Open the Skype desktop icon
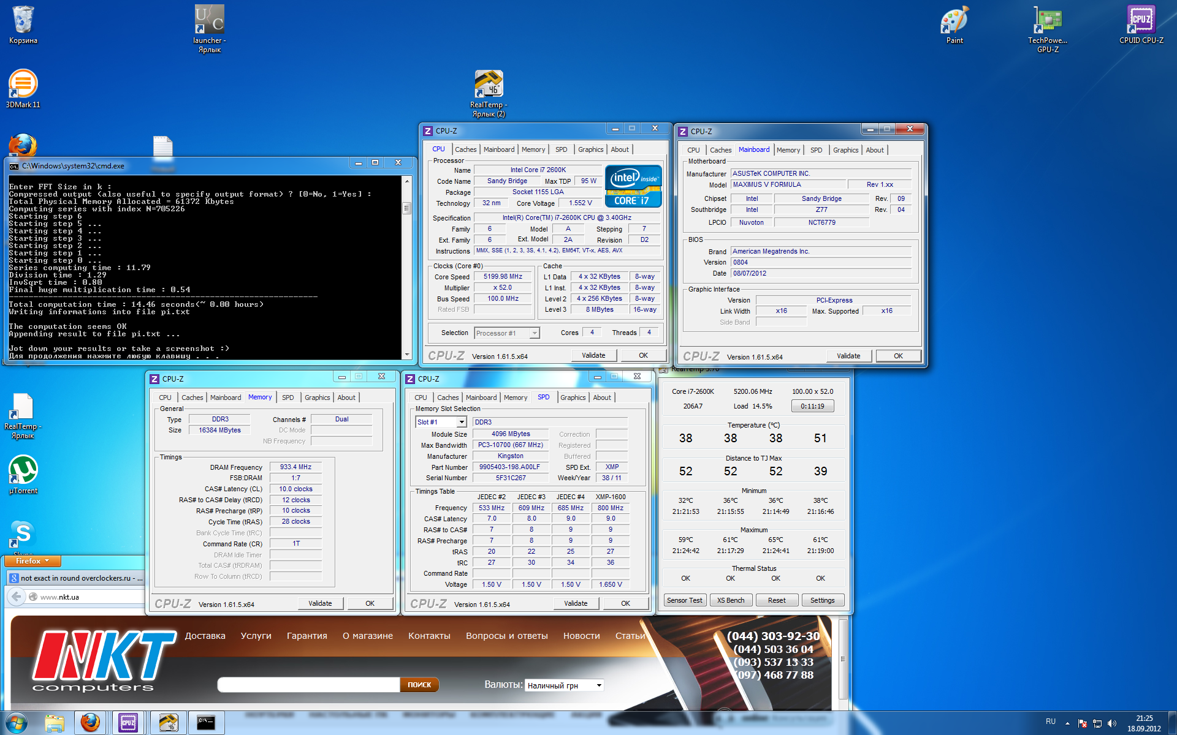This screenshot has width=1177, height=735. [x=23, y=534]
